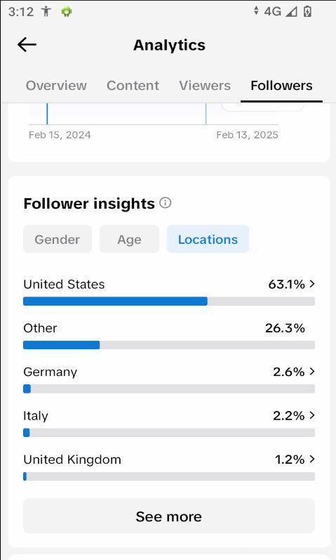This screenshot has width=336, height=560.
Task: Select the Gender filter chip
Action: point(58,239)
